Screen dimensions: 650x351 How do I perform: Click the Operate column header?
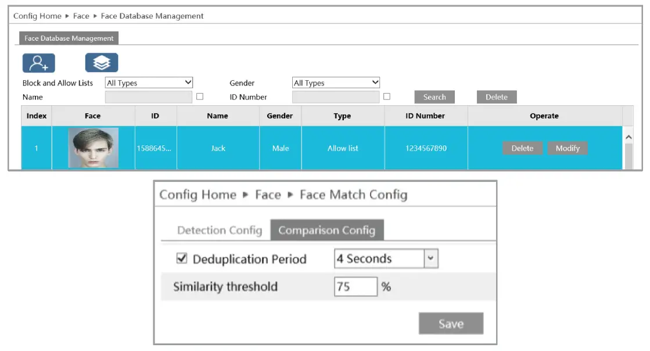pyautogui.click(x=544, y=116)
